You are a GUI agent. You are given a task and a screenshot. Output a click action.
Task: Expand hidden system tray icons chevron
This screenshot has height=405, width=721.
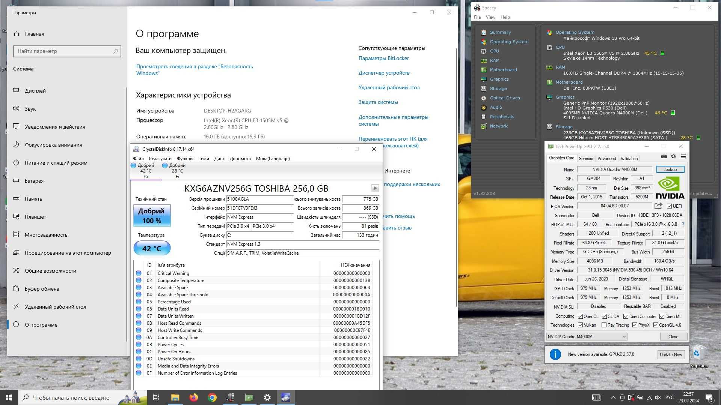tap(613, 397)
